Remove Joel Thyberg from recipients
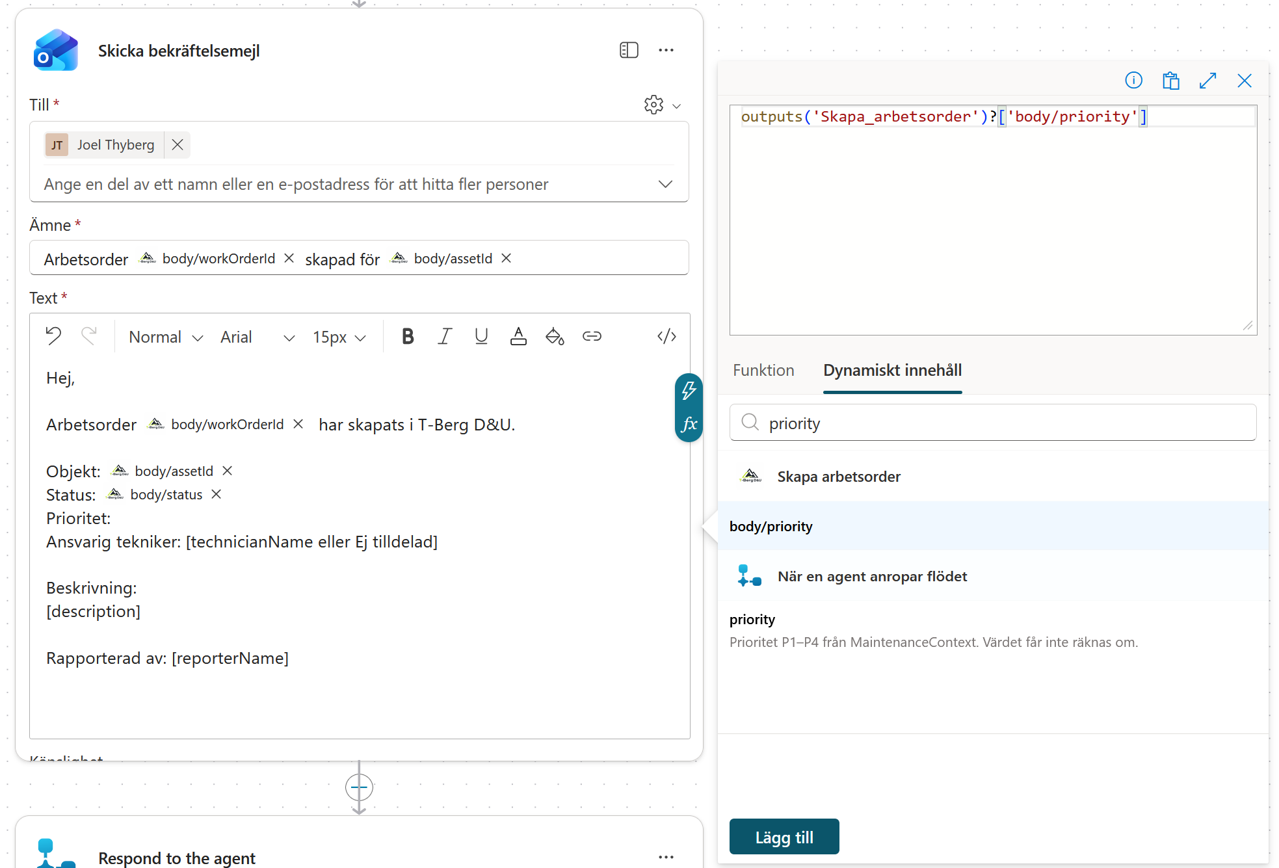This screenshot has width=1279, height=868. click(178, 144)
